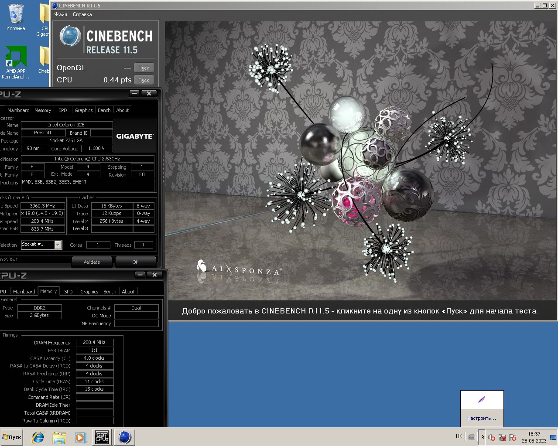Open Graphics tab in lower CPU-Z
The image size is (558, 446).
89,292
